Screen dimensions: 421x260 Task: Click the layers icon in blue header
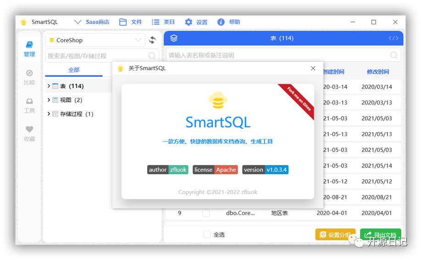point(174,38)
